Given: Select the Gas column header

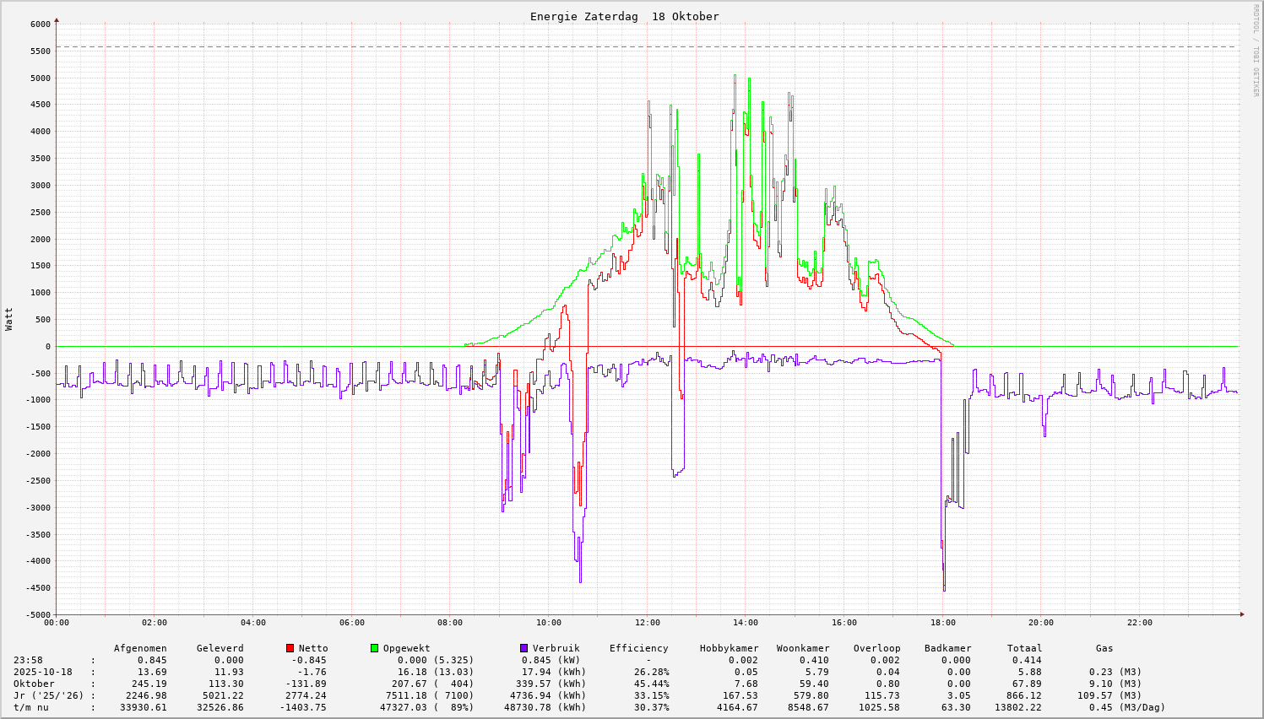Looking at the screenshot, I should pyautogui.click(x=1104, y=648).
